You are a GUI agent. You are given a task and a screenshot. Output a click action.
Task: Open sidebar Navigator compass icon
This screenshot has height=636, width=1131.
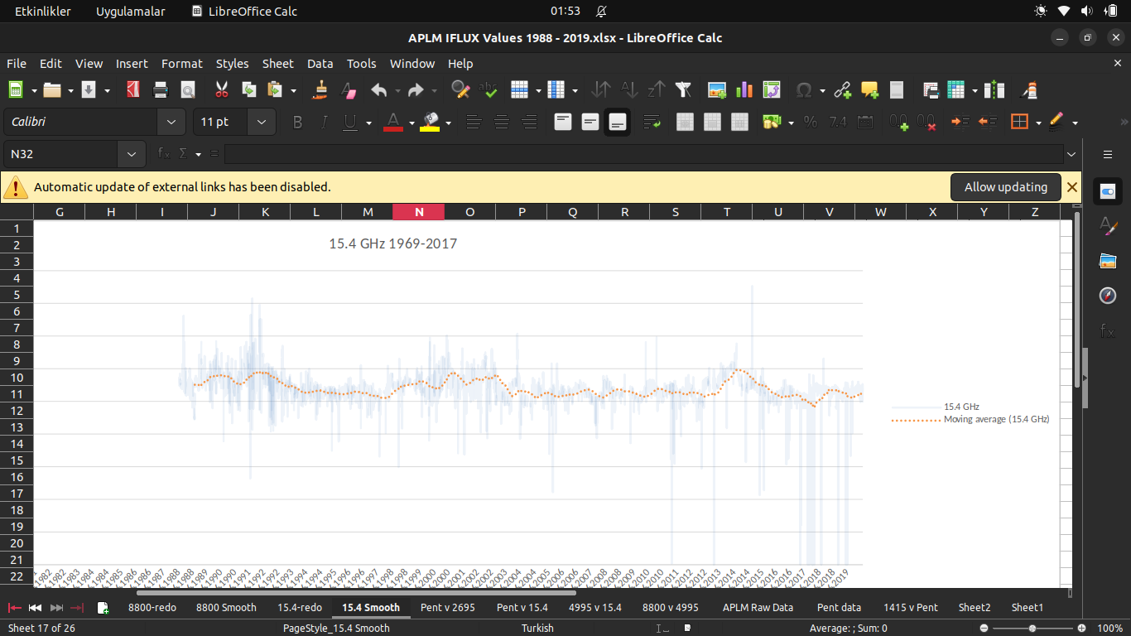1108,296
